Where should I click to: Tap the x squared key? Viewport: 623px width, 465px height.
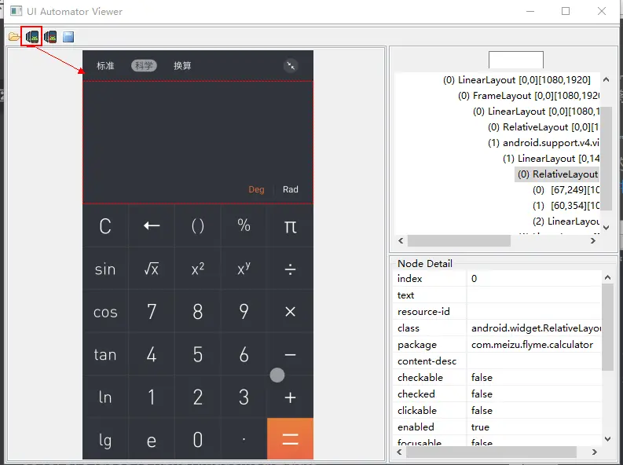[x=197, y=269]
